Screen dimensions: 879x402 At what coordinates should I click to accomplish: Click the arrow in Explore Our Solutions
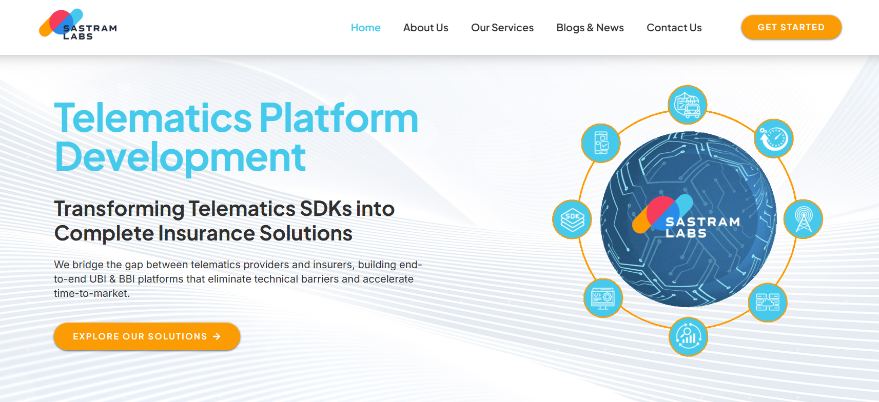pyautogui.click(x=217, y=336)
